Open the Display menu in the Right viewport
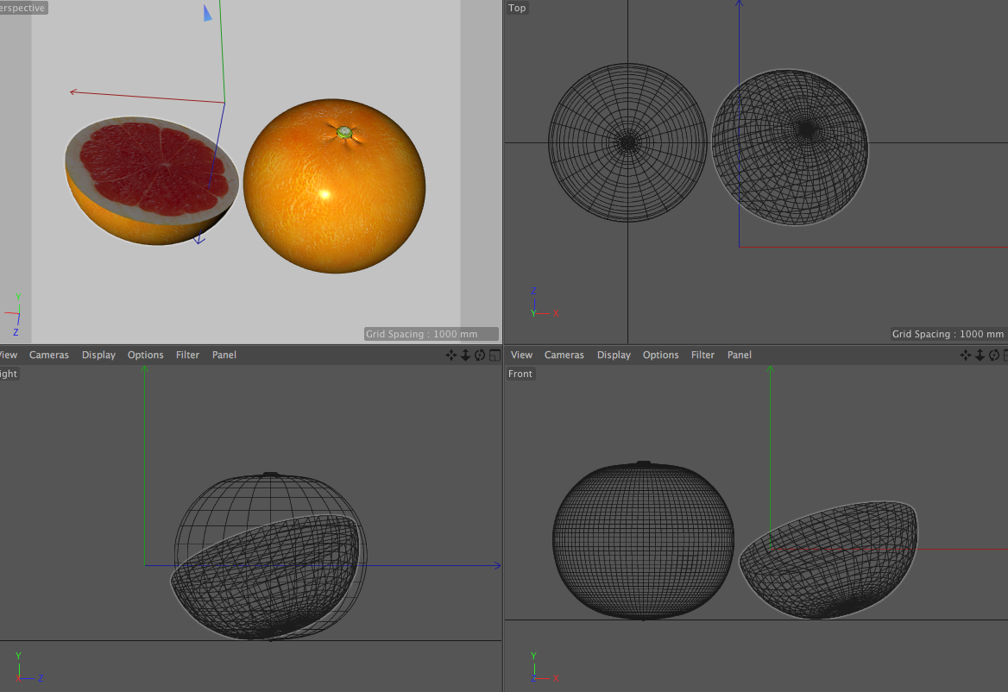 click(x=98, y=355)
